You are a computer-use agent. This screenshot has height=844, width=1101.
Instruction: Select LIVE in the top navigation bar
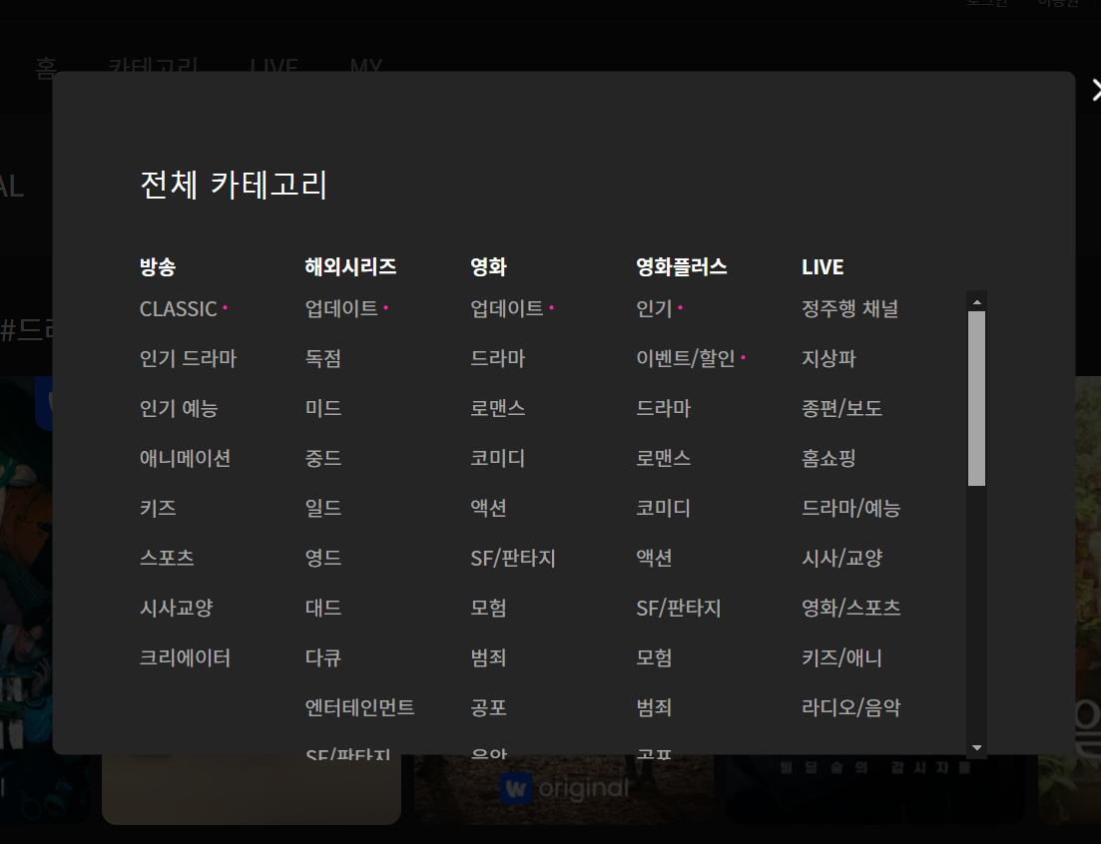pyautogui.click(x=274, y=68)
